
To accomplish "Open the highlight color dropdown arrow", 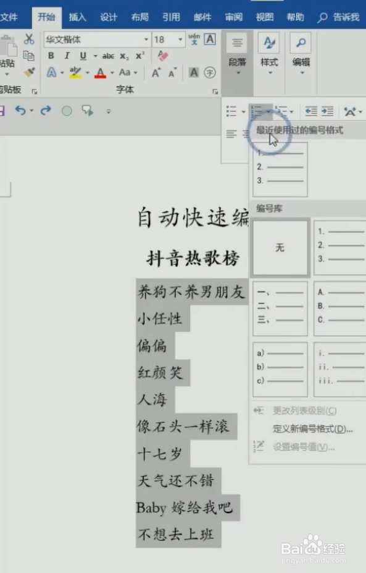I will (x=87, y=73).
